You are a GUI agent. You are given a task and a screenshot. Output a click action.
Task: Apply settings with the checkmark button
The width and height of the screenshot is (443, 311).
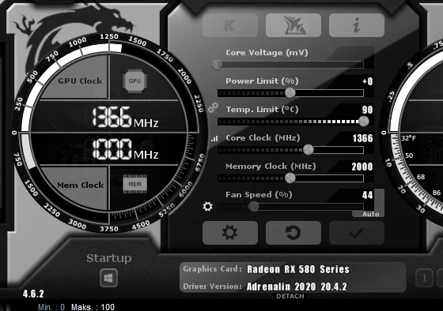(x=357, y=233)
